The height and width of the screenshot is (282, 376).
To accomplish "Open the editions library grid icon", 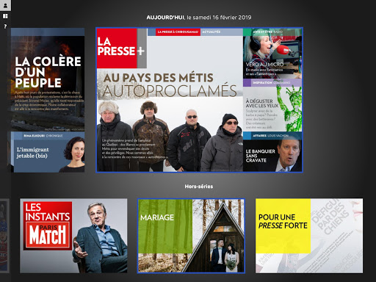I will pos(5,16).
